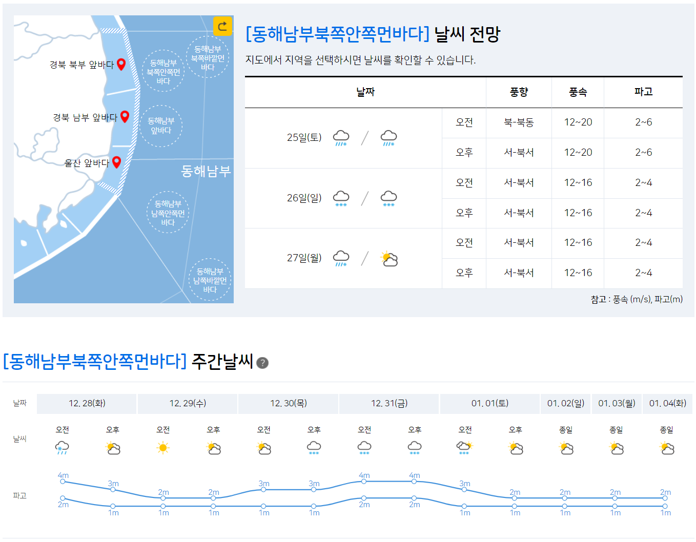This screenshot has width=696, height=542.
Task: Click 25일 오전 wave height 2~6
Action: pos(643,122)
